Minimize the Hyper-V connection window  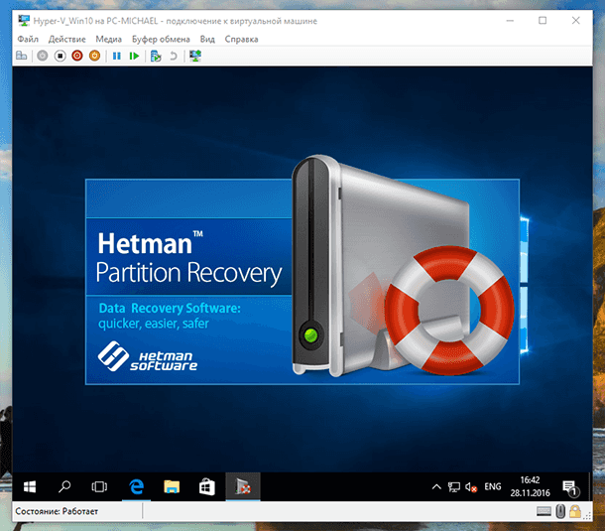pos(510,21)
